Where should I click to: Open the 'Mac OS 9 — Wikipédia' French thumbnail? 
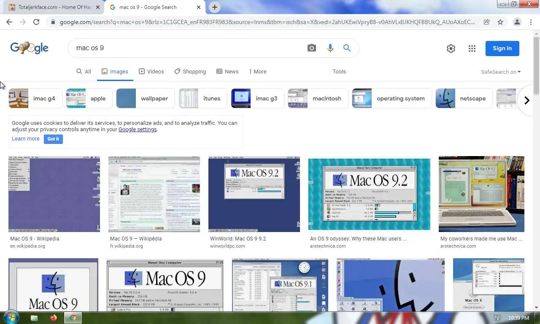pyautogui.click(x=154, y=194)
